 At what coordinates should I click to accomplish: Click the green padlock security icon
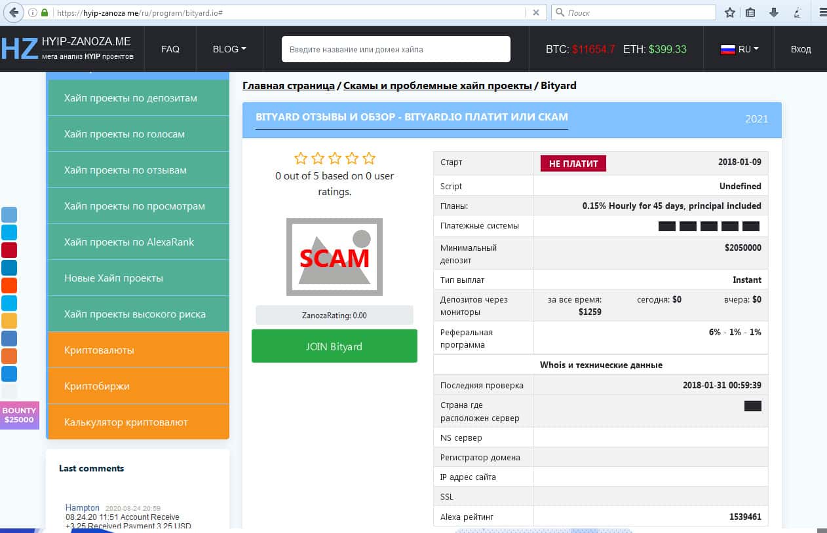[x=45, y=12]
